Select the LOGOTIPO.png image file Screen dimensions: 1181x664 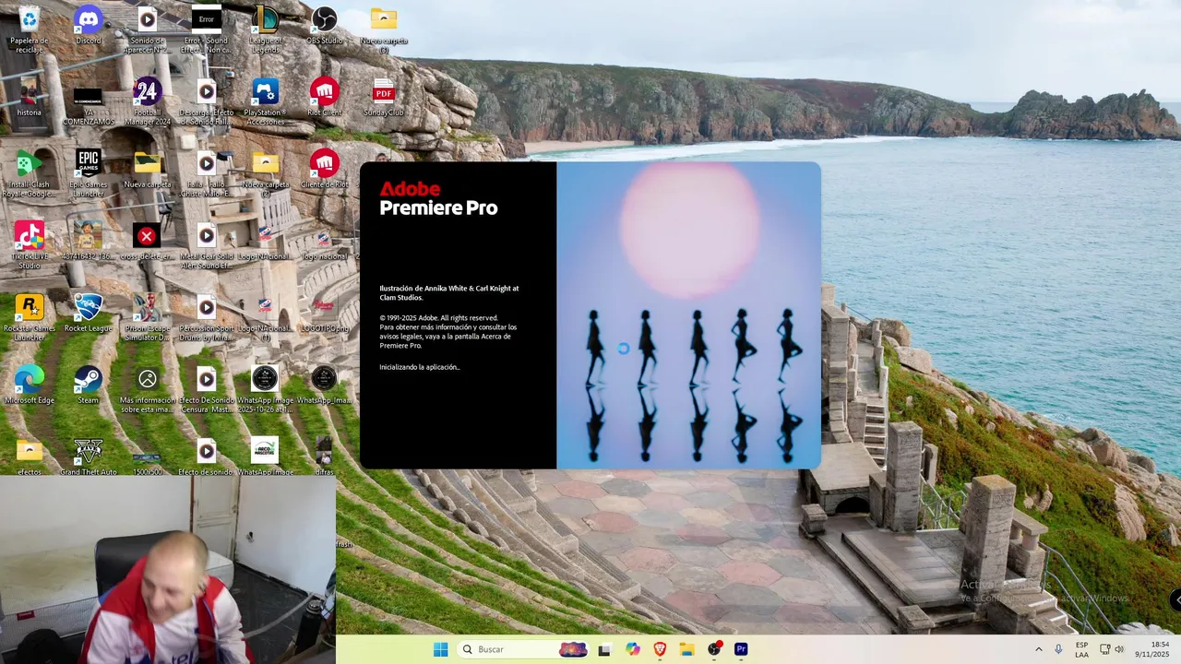click(x=324, y=314)
